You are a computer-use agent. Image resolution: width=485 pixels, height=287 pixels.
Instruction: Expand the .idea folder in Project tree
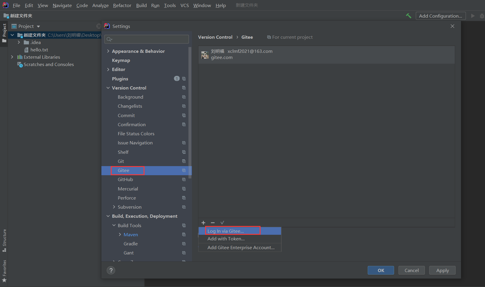(19, 42)
